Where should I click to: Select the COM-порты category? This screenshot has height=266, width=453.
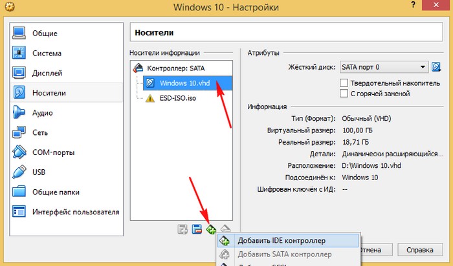click(53, 152)
